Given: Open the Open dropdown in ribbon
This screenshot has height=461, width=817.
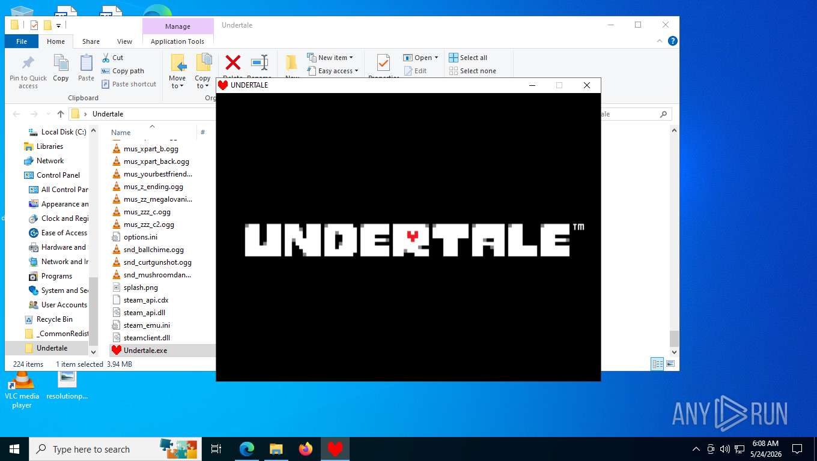Looking at the screenshot, I should tap(421, 58).
